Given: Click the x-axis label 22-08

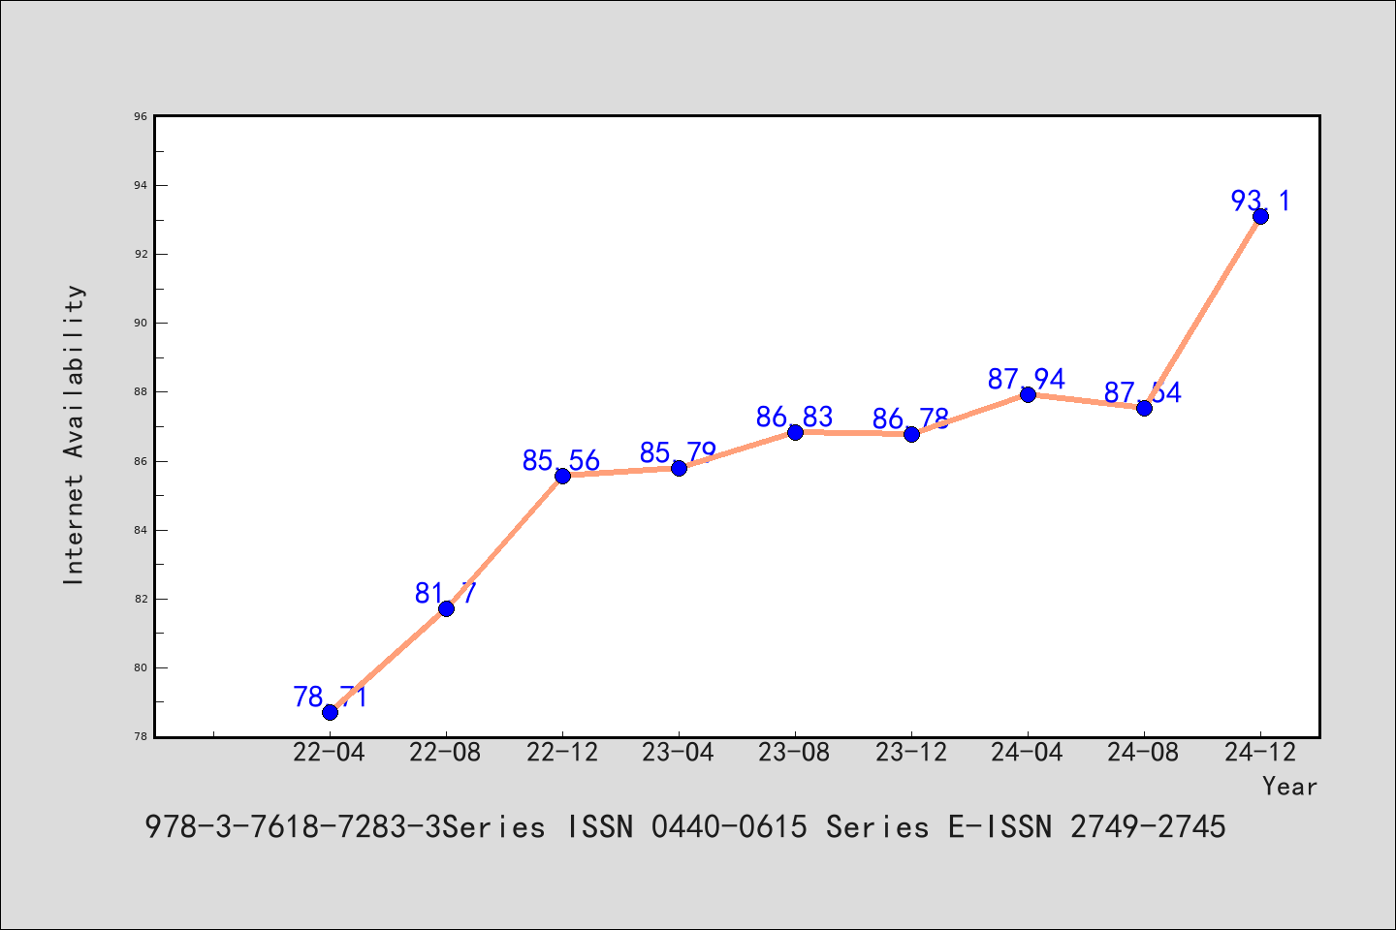Looking at the screenshot, I should pyautogui.click(x=446, y=753).
